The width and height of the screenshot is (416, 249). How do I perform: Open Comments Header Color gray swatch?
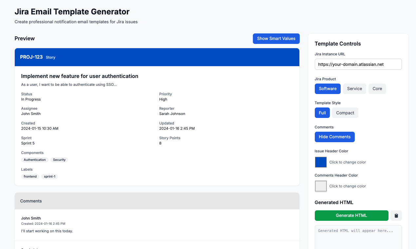coord(321,186)
